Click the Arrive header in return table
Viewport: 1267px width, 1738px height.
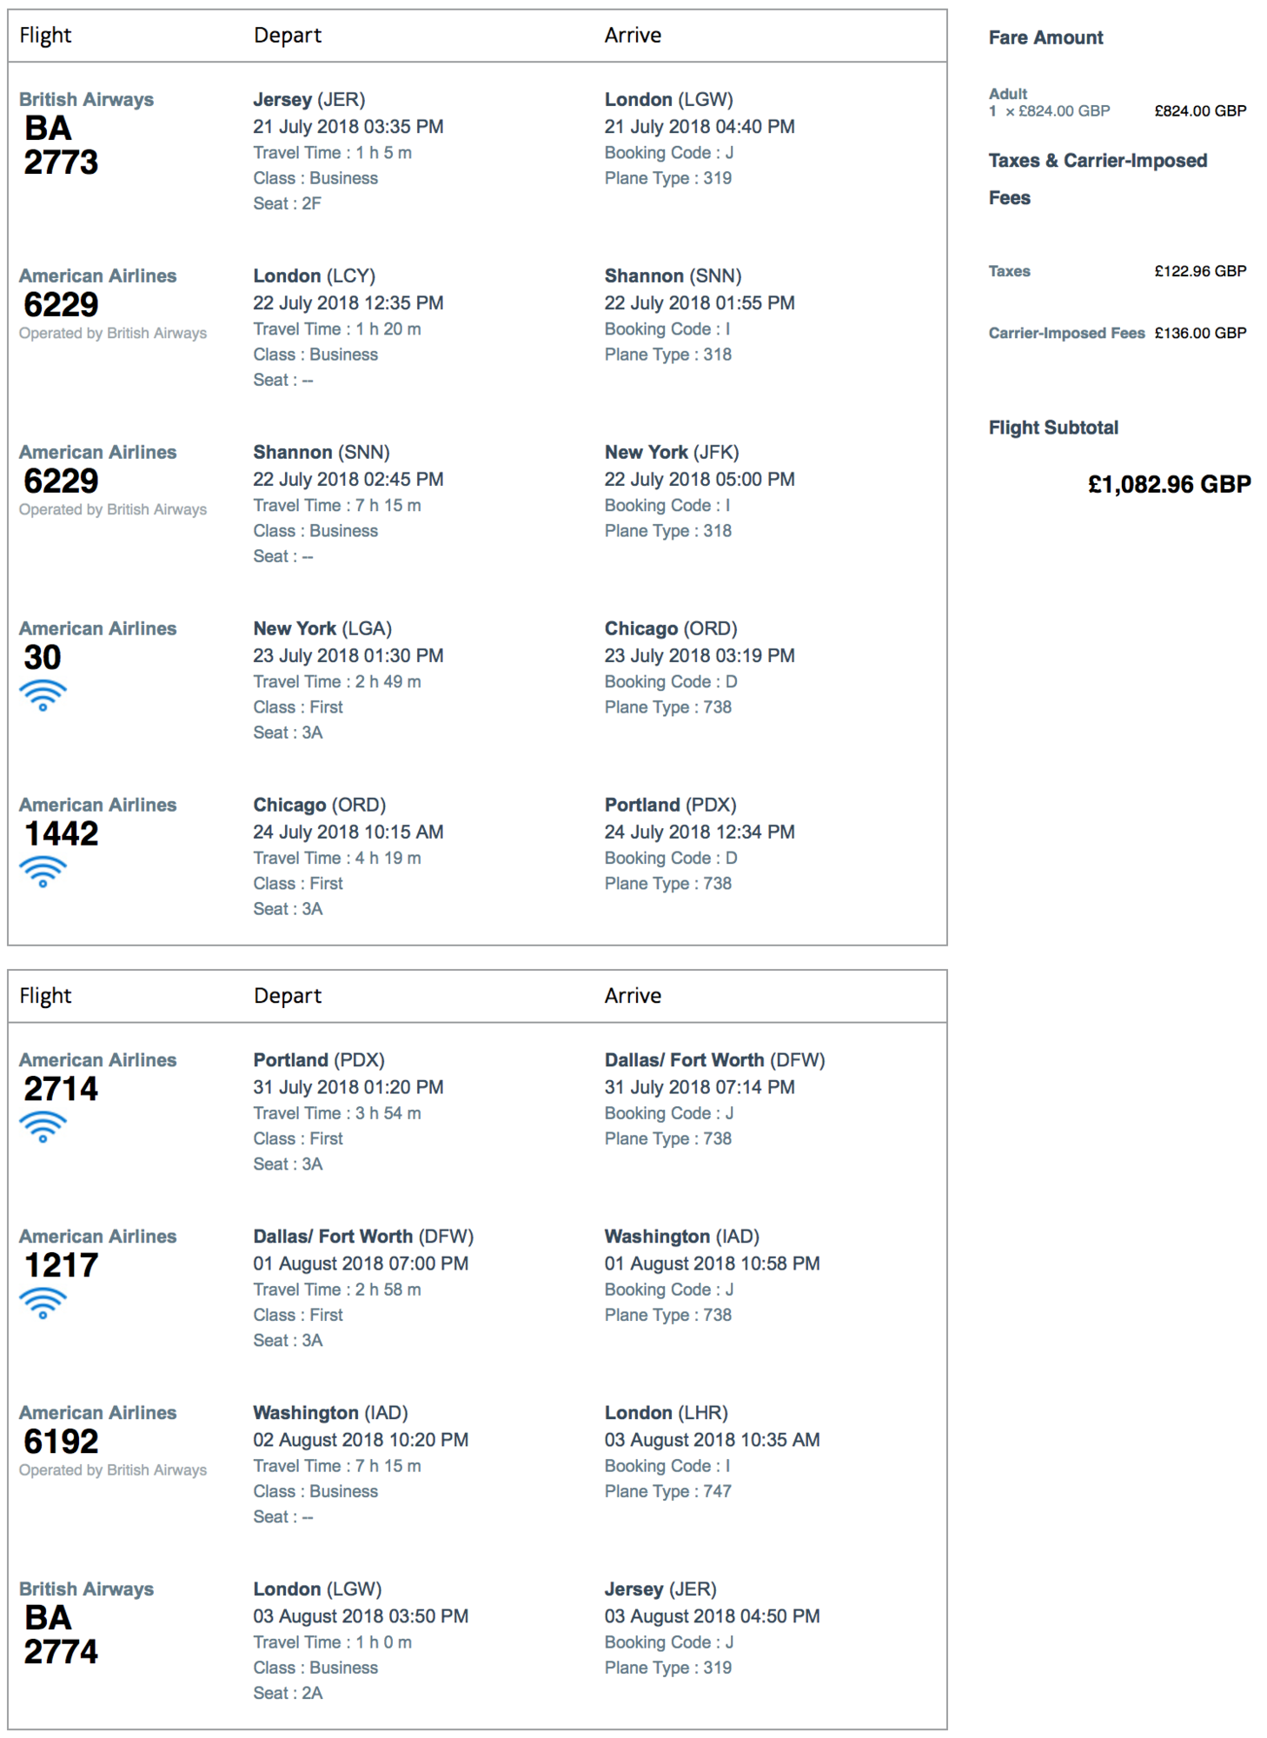pos(633,996)
